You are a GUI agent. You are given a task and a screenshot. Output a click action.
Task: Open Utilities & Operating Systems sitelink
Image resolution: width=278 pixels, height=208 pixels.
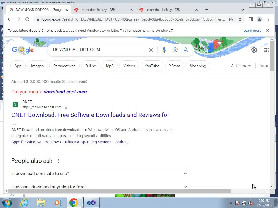coord(88,142)
